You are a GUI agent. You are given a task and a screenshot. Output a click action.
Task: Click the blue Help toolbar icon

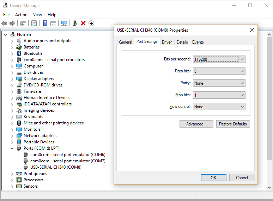(45, 23)
